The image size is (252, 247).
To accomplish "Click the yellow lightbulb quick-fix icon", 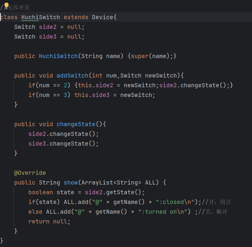I will pos(6,6).
